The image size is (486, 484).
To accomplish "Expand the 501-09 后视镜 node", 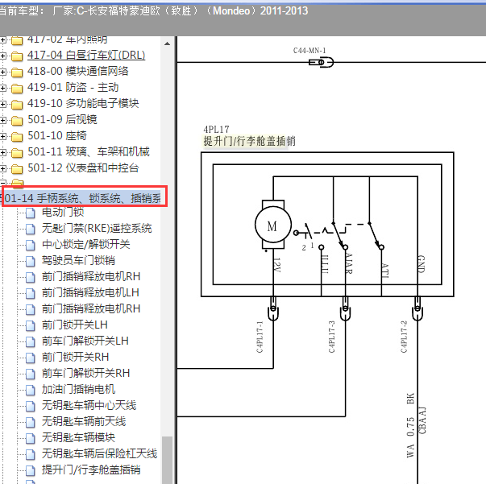I will (x=2, y=121).
